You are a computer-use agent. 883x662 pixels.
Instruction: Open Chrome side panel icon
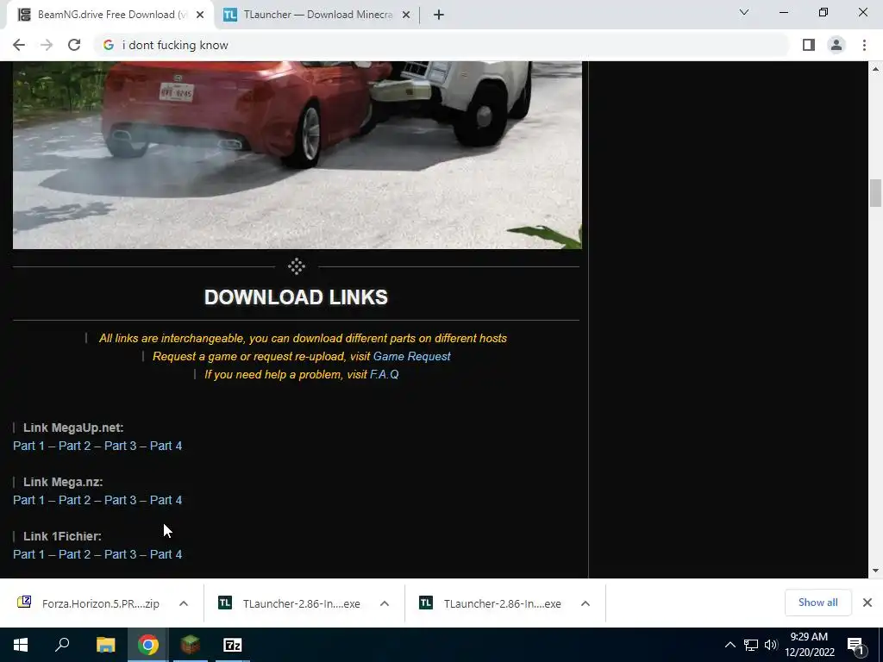[809, 45]
